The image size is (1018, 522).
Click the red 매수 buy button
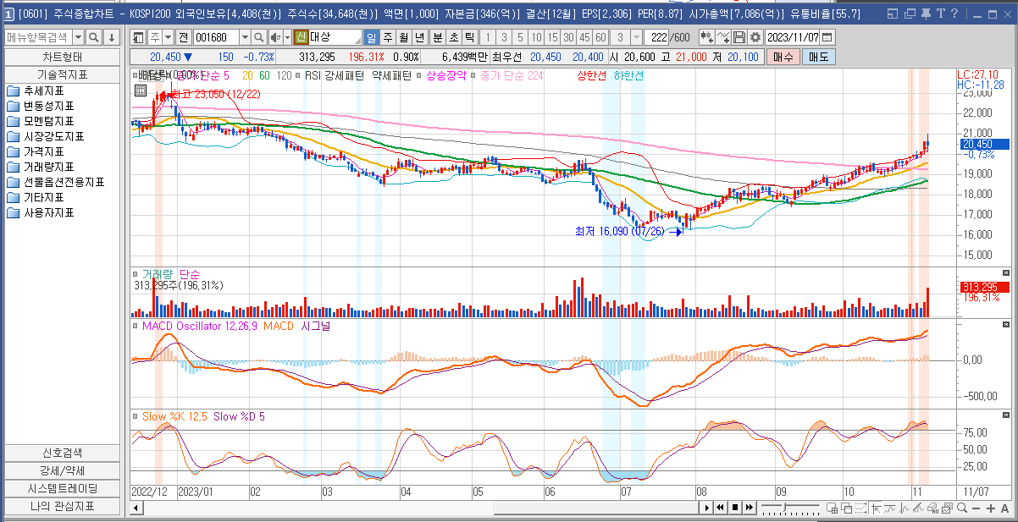pos(783,56)
